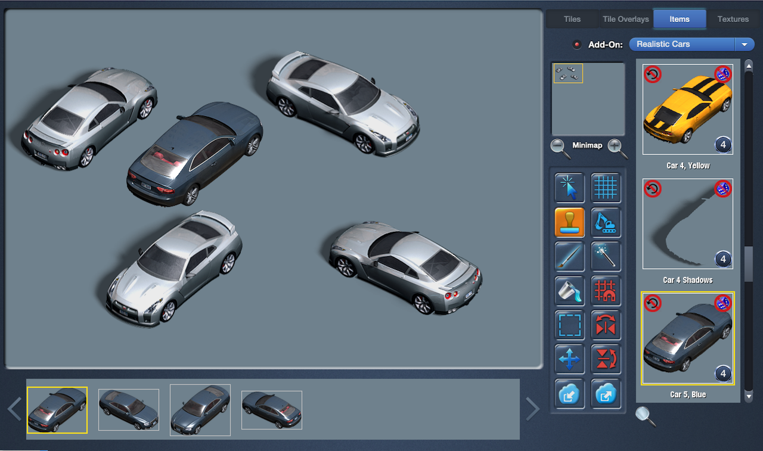Toggle no-rotation icon on Car 5, Blue
Image resolution: width=763 pixels, height=451 pixels.
click(x=653, y=303)
